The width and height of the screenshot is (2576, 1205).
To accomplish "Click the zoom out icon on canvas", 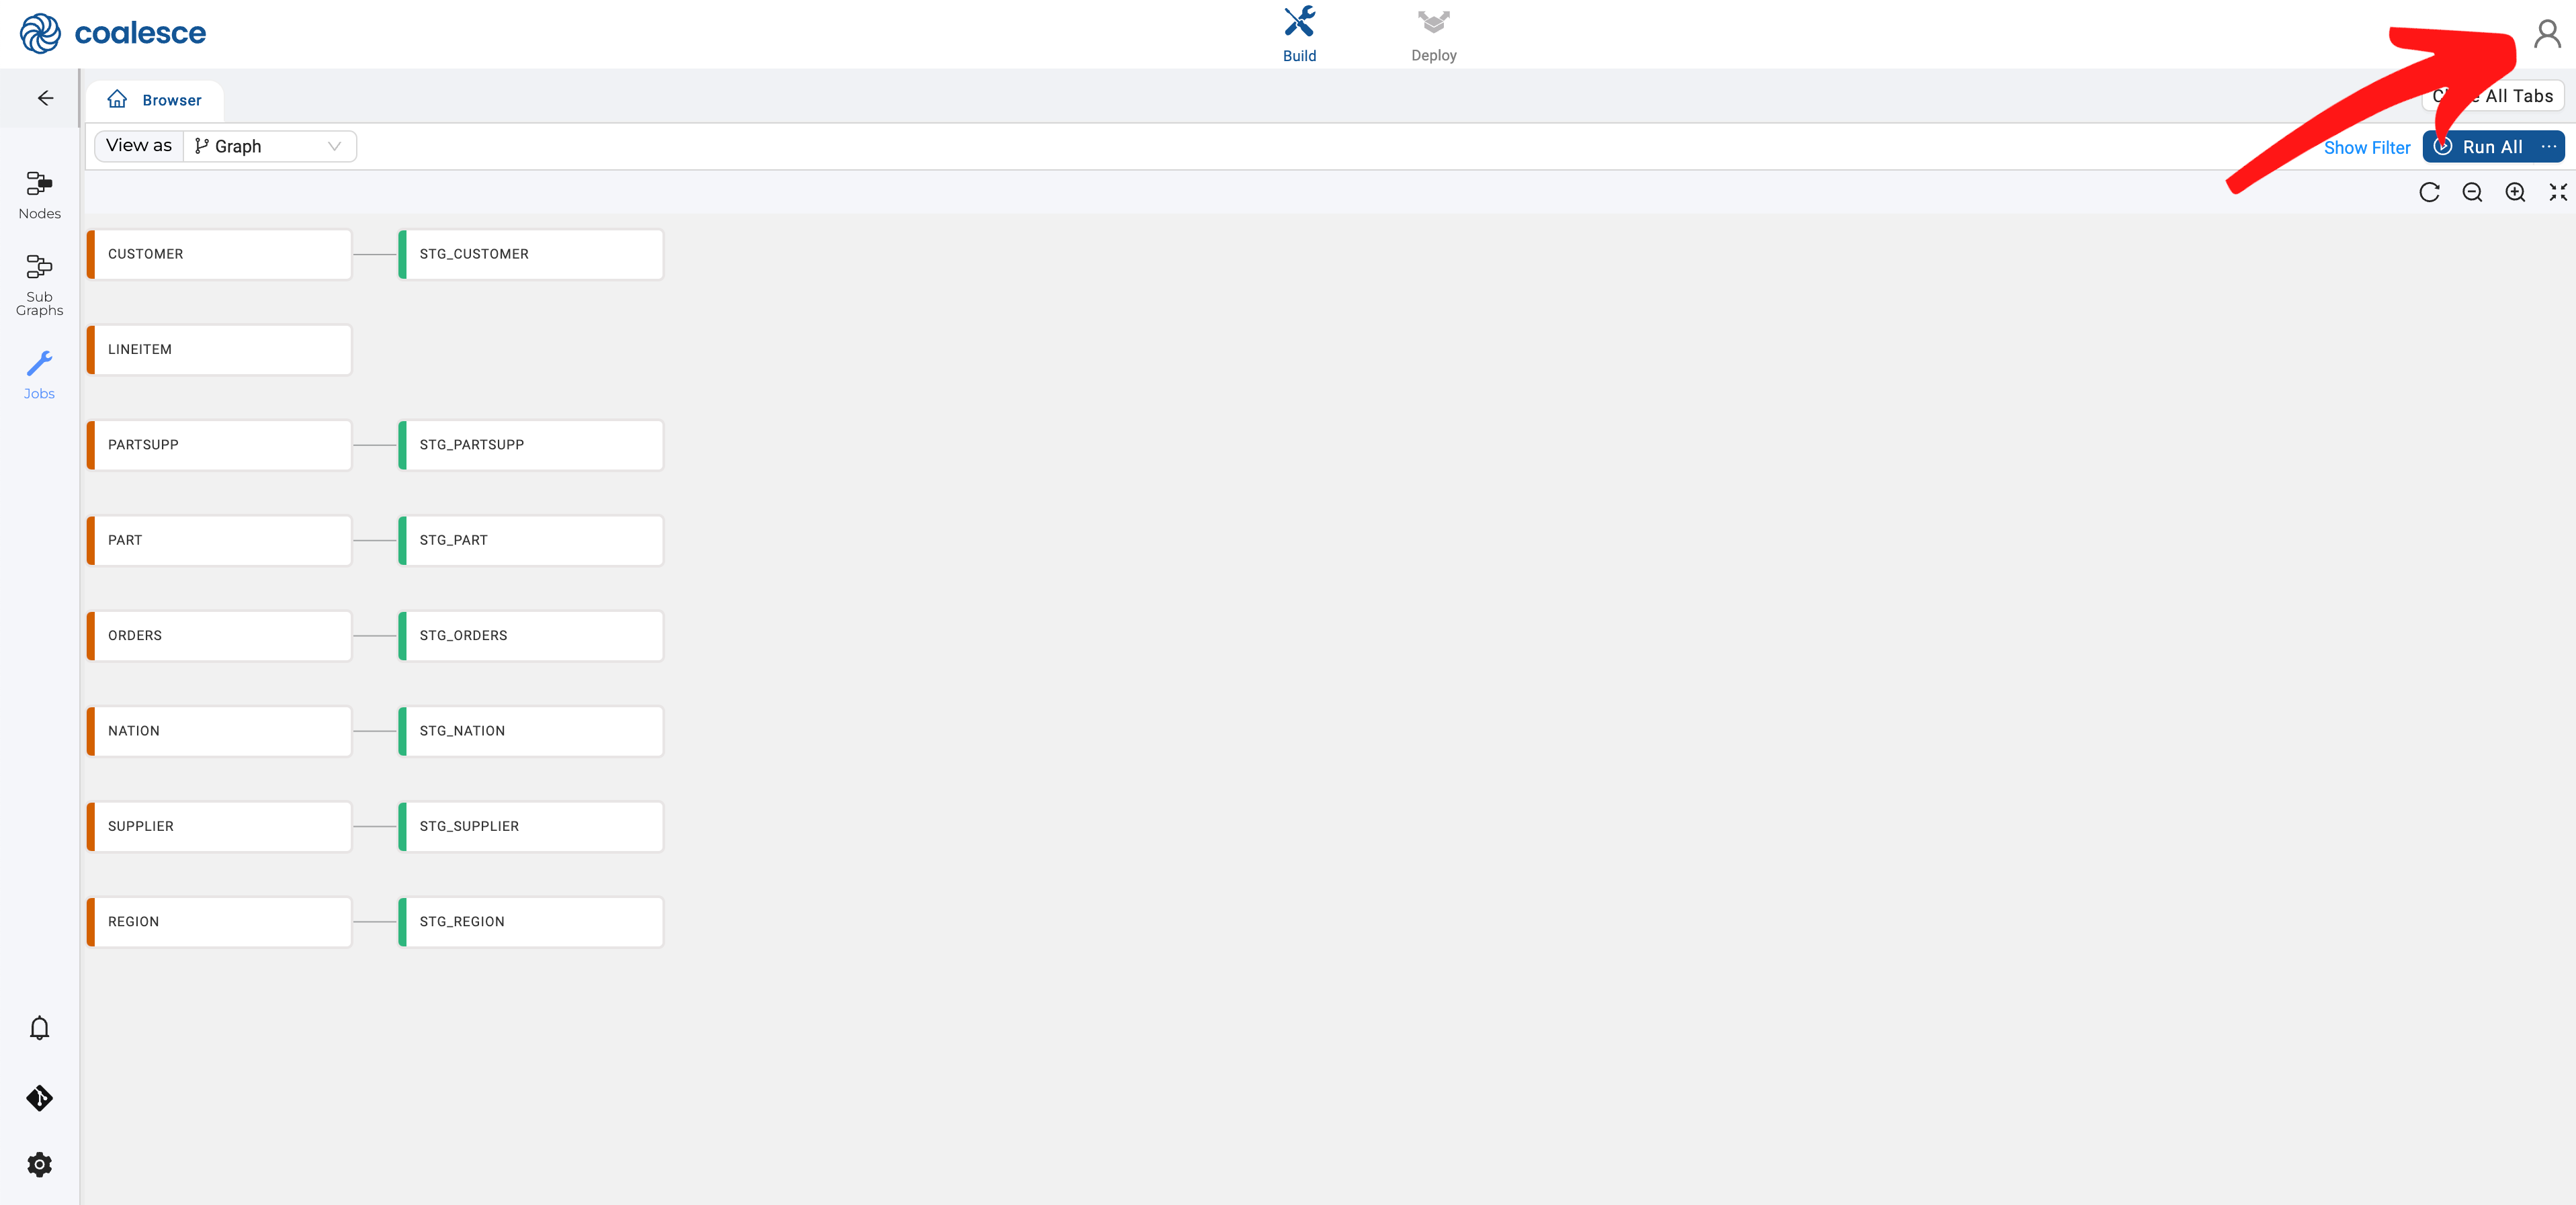I will pos(2473,191).
